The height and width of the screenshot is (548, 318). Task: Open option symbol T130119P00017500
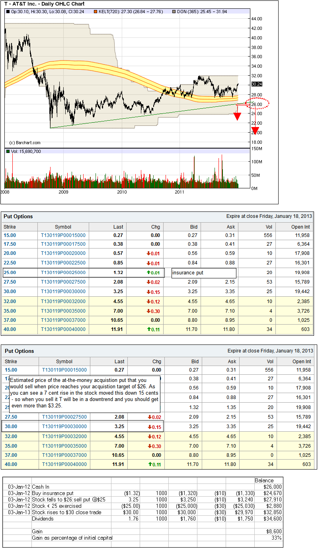63,244
